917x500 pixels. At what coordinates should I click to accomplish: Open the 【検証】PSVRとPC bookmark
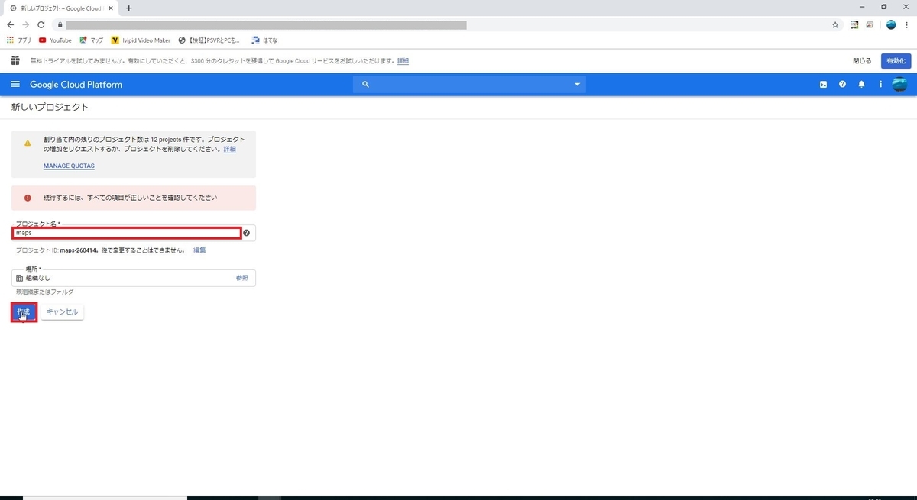point(209,40)
